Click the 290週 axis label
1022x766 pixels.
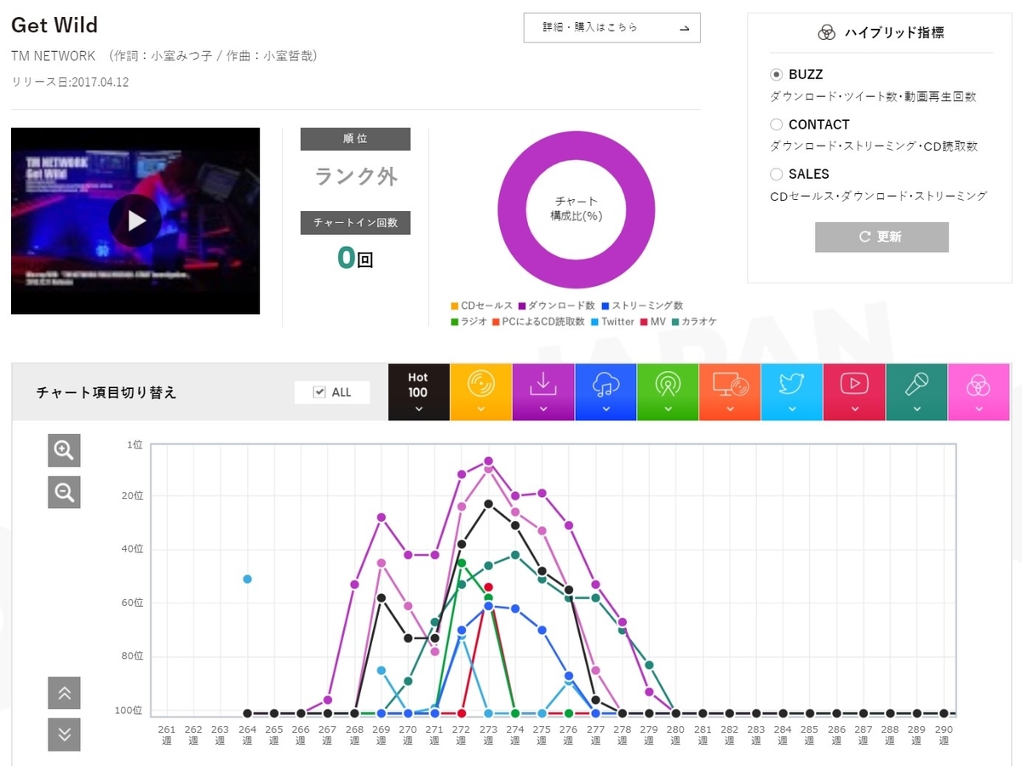point(944,735)
